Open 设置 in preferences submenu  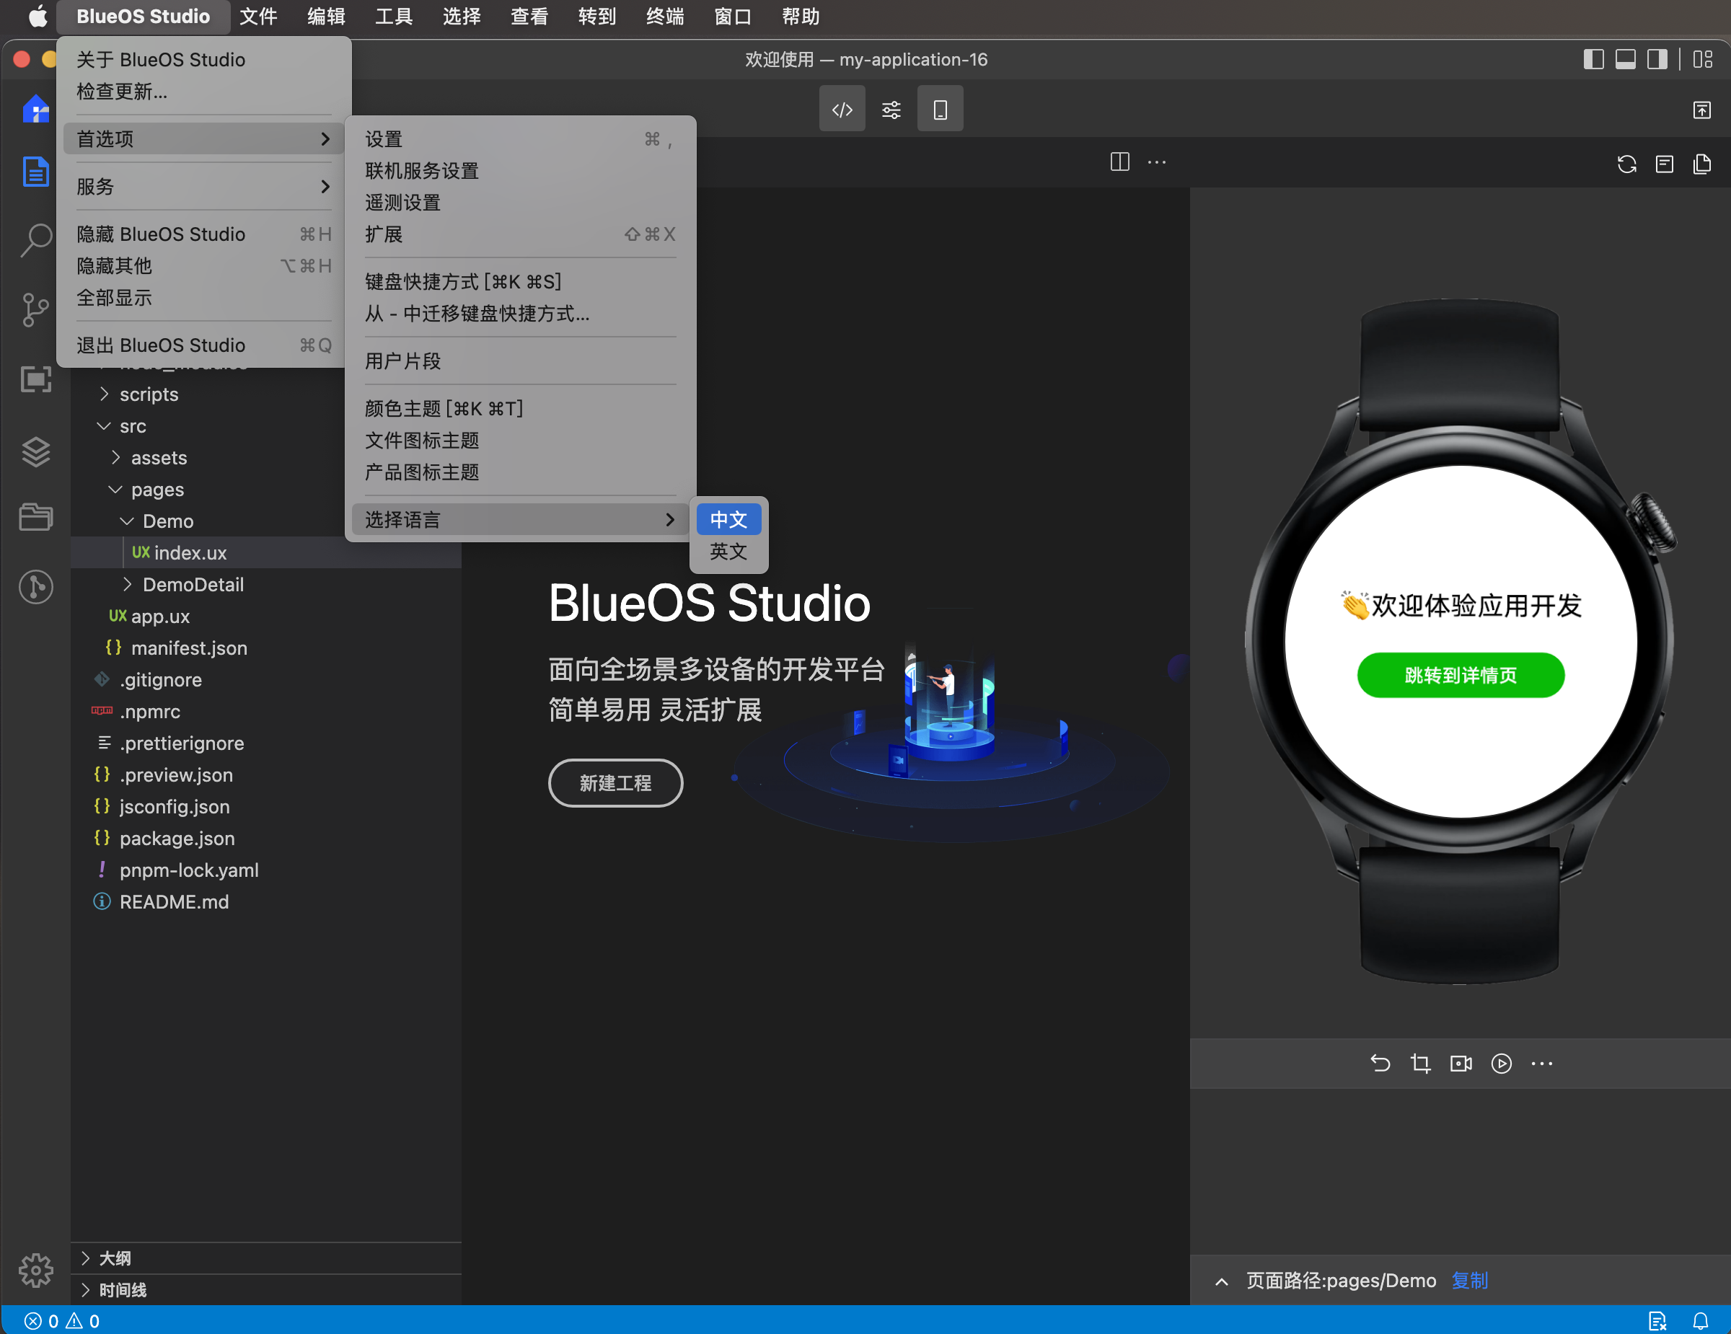[x=520, y=138]
